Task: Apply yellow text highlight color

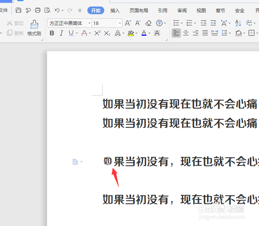Action: click(131, 33)
